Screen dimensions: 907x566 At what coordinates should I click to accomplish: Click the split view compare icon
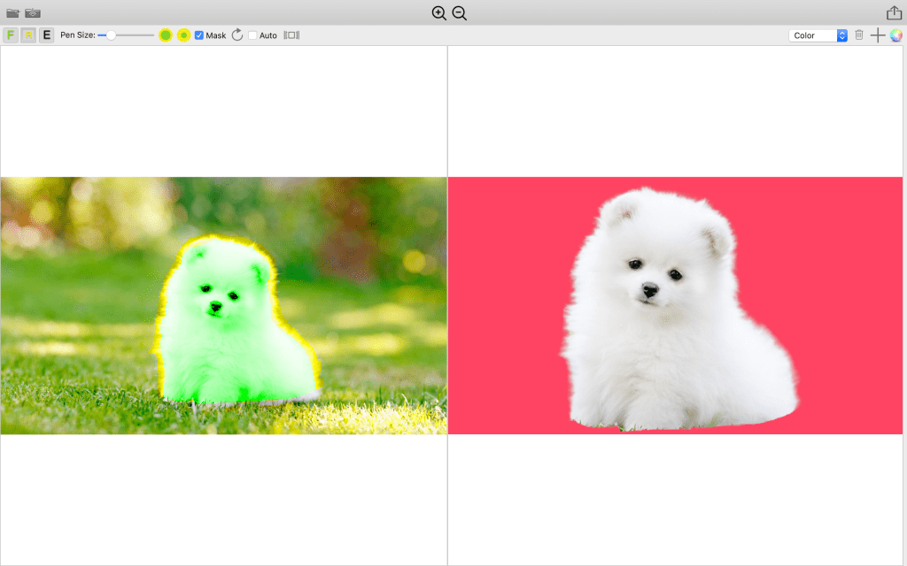291,35
